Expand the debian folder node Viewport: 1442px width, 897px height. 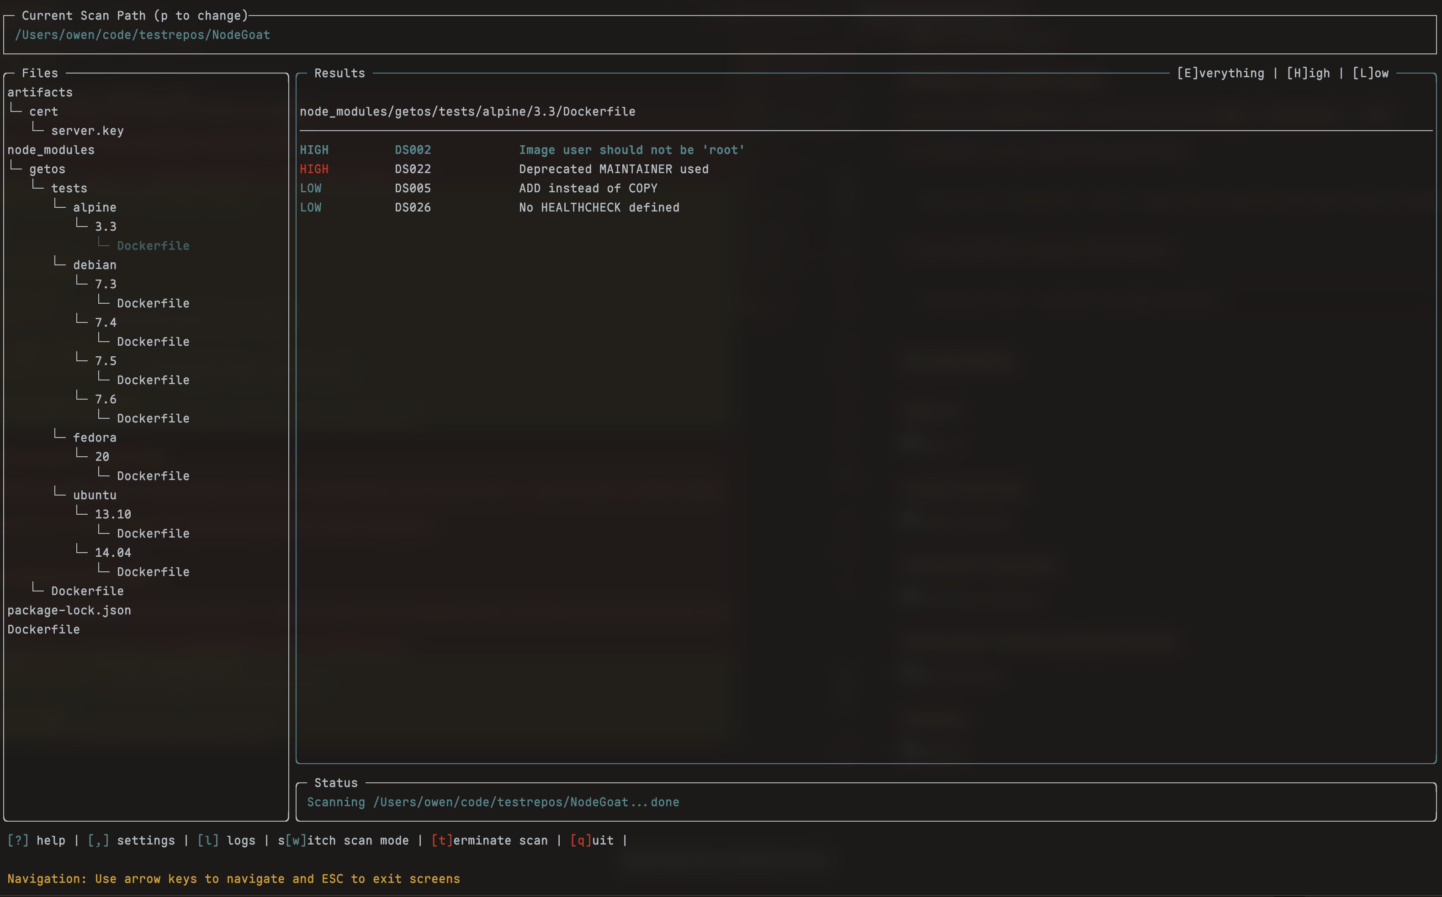click(95, 265)
